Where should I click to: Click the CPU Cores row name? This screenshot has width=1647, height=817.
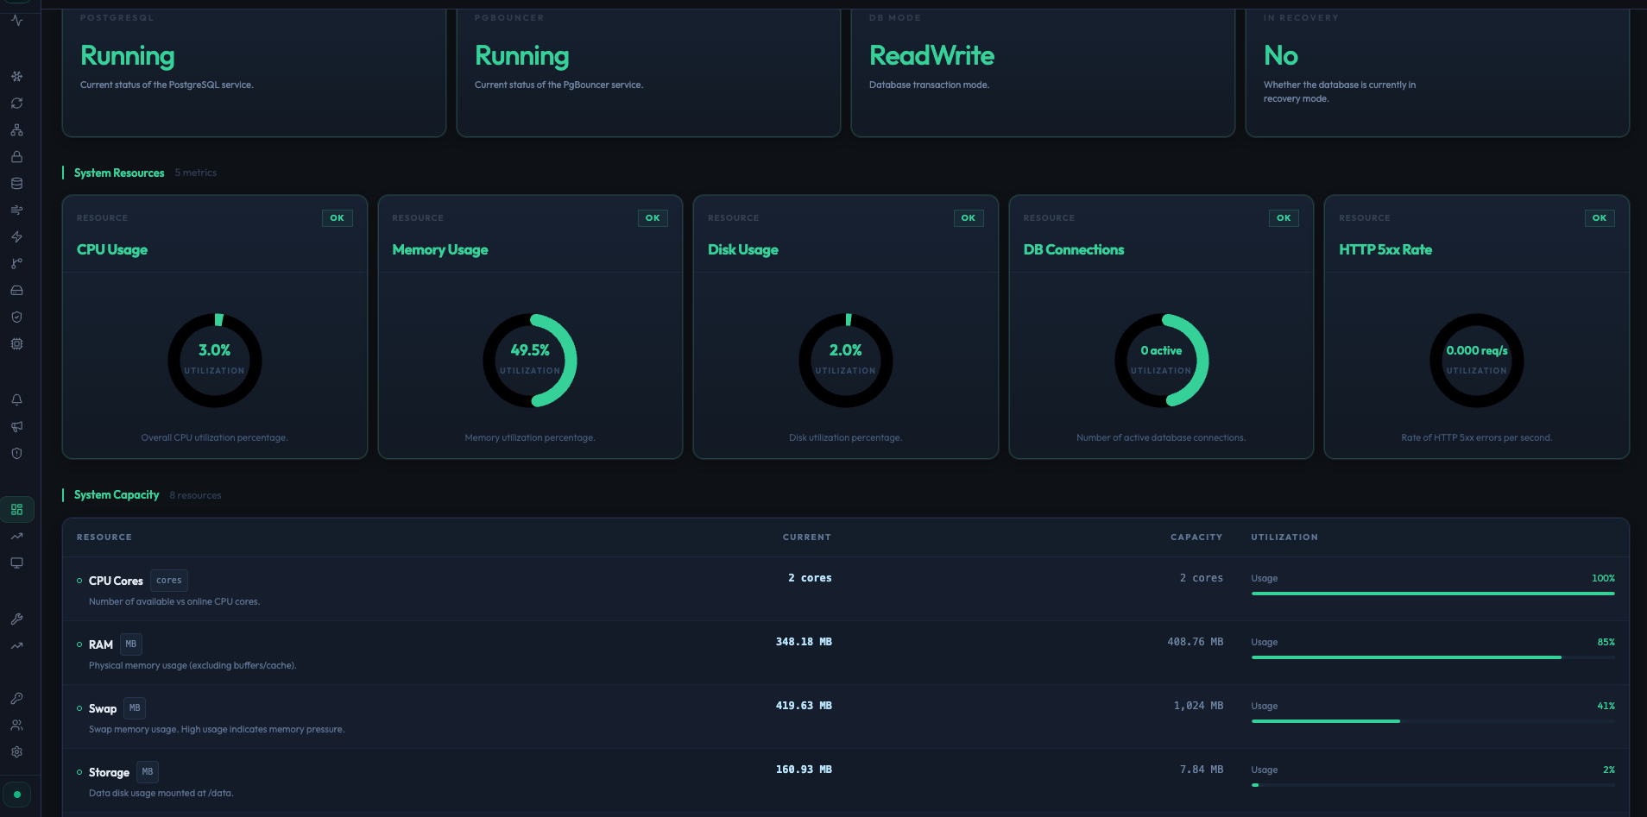pos(116,581)
